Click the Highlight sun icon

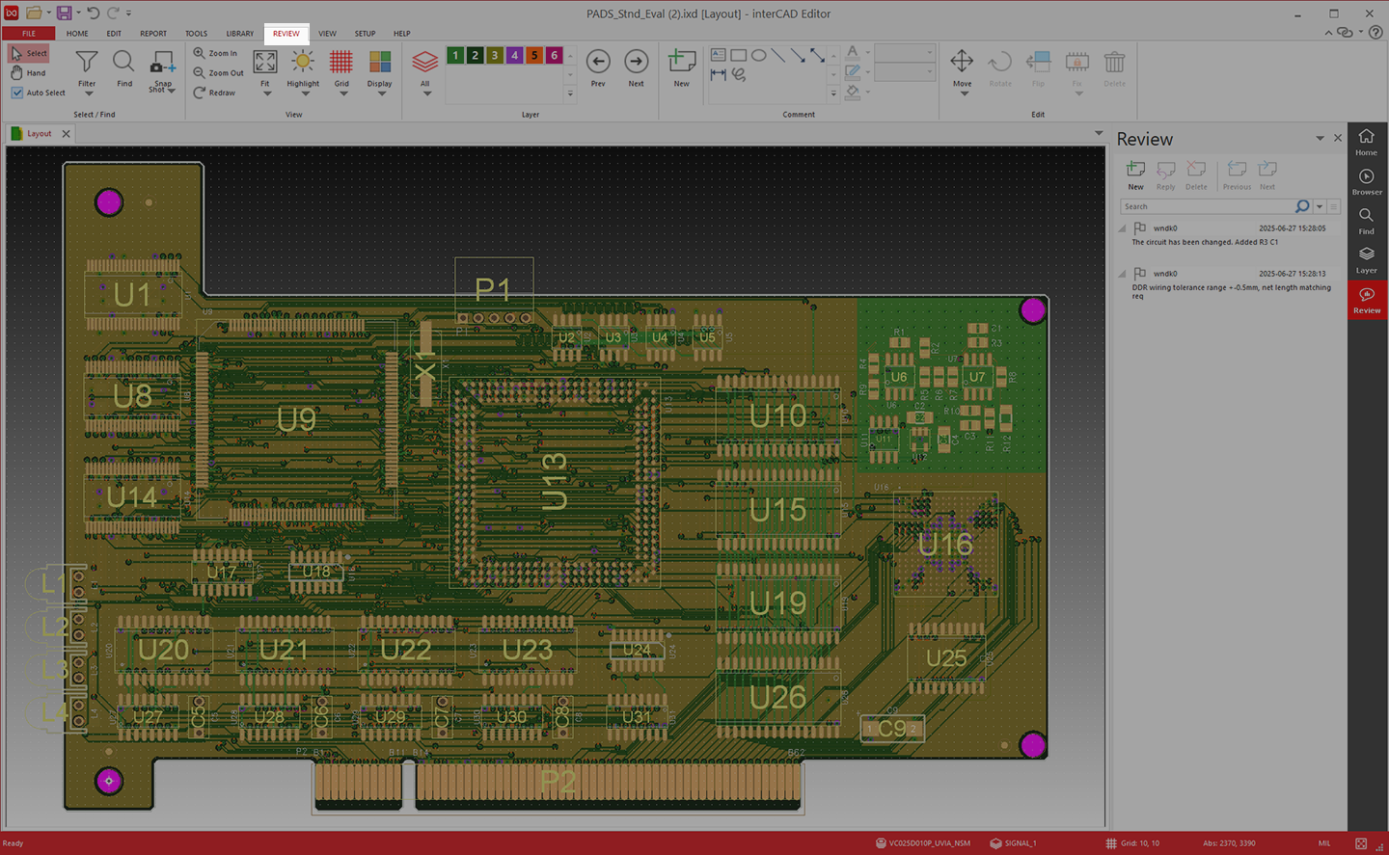tap(303, 64)
